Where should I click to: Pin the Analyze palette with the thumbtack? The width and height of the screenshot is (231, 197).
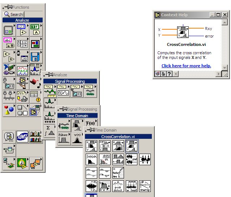click(48, 74)
